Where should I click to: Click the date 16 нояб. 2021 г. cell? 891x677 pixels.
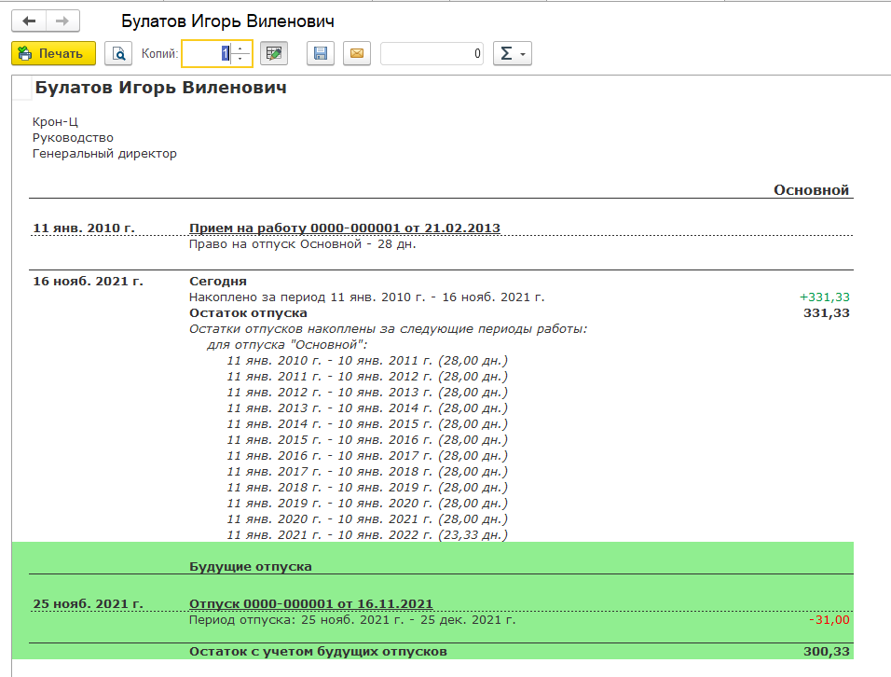pyautogui.click(x=89, y=281)
